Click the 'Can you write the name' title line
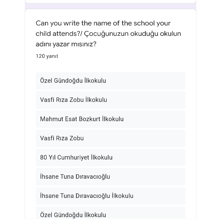 pos(103,23)
